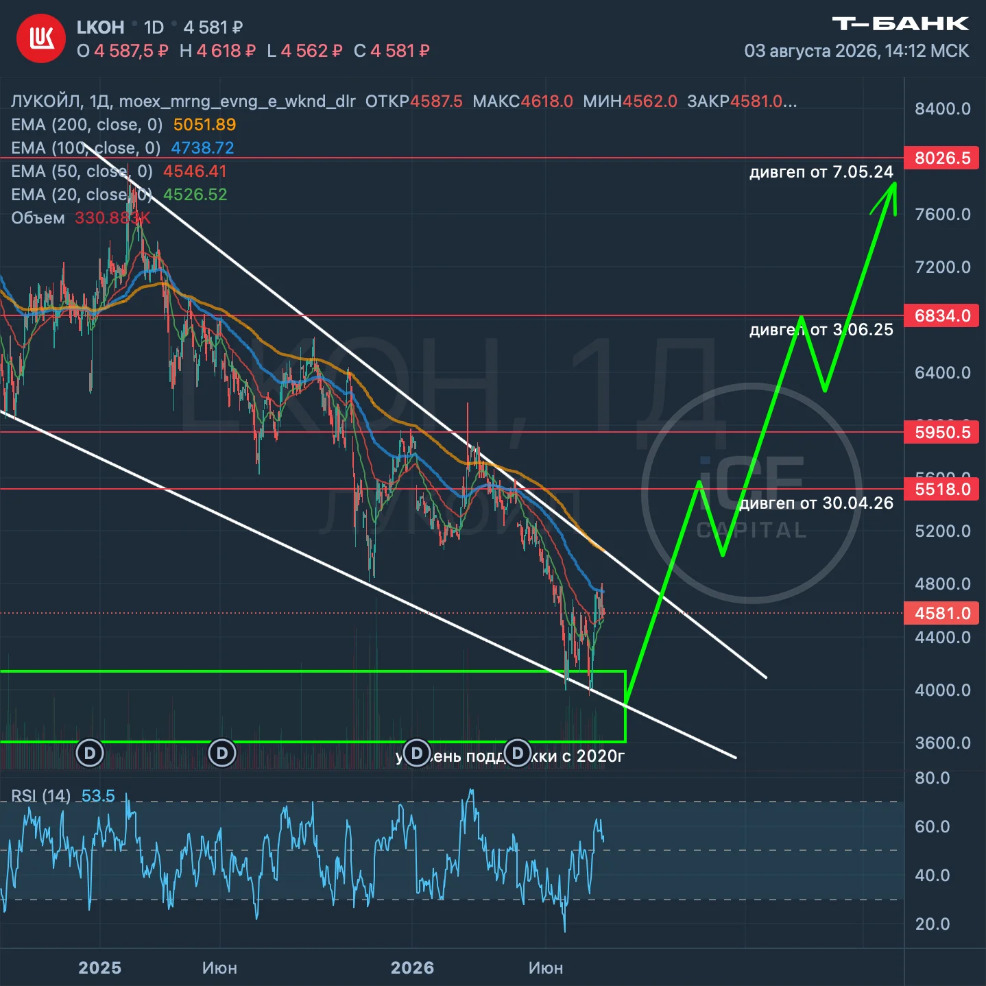986x986 pixels.
Task: Select the LKOH ticker symbol
Action: [100, 27]
